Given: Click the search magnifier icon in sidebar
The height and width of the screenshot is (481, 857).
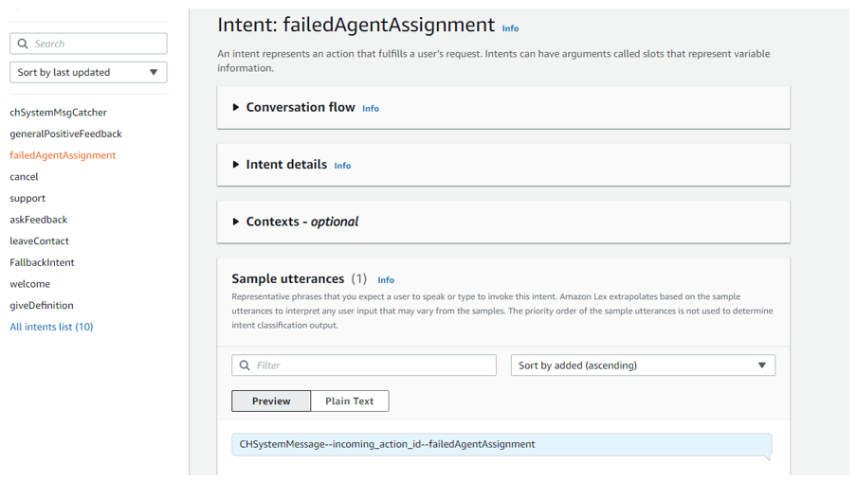Looking at the screenshot, I should (x=23, y=44).
